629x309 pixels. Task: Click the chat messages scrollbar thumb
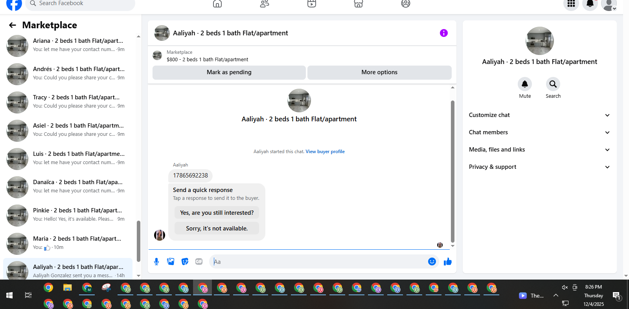point(452,172)
